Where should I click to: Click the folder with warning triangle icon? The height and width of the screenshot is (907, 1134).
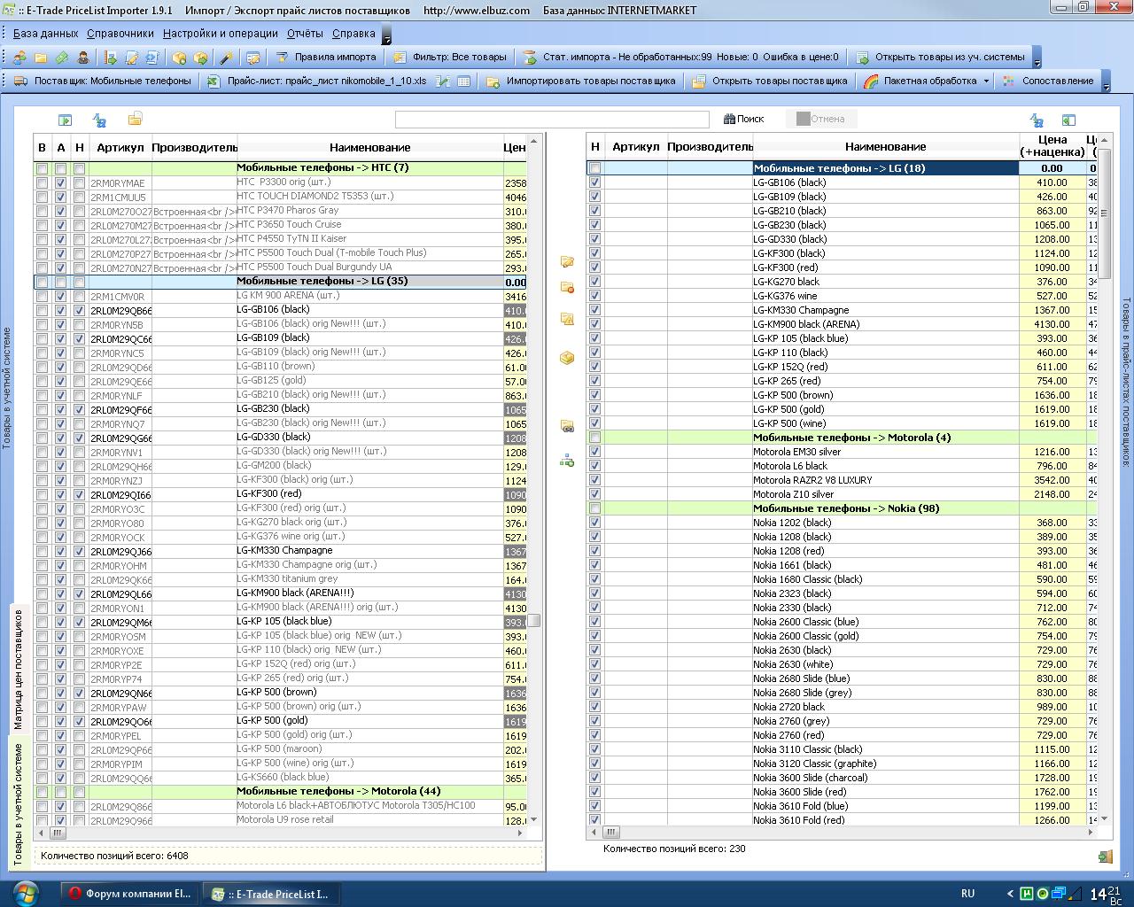(x=567, y=319)
